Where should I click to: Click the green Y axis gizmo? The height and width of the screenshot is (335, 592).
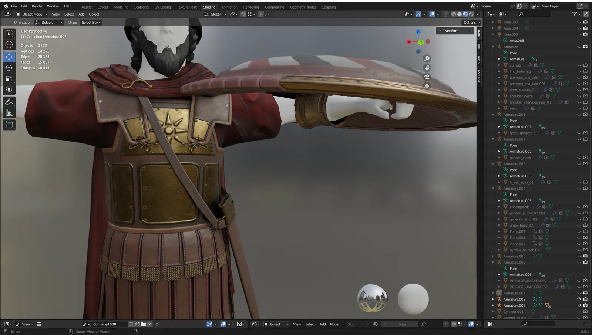coord(421,42)
